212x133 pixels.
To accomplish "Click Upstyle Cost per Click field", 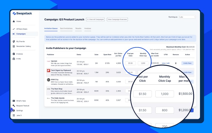I will [x=131, y=63].
